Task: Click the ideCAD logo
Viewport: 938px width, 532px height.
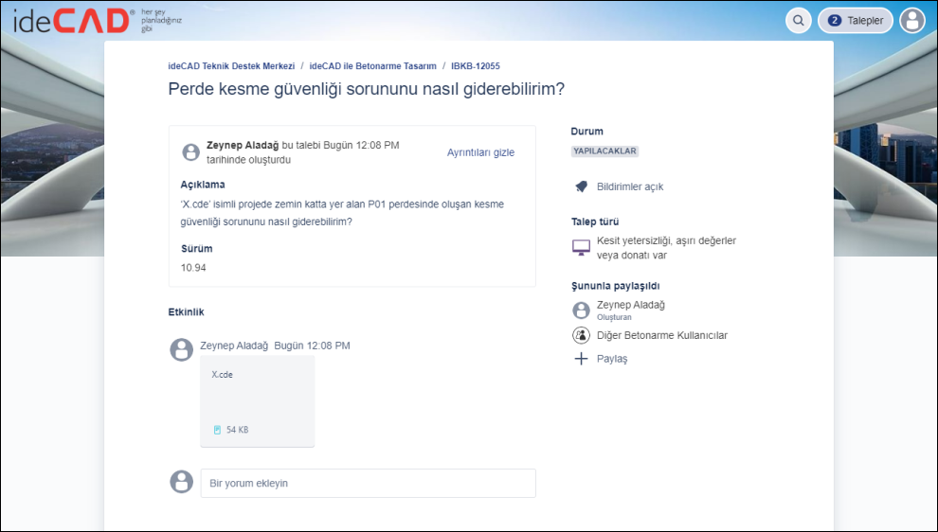Action: (x=72, y=21)
